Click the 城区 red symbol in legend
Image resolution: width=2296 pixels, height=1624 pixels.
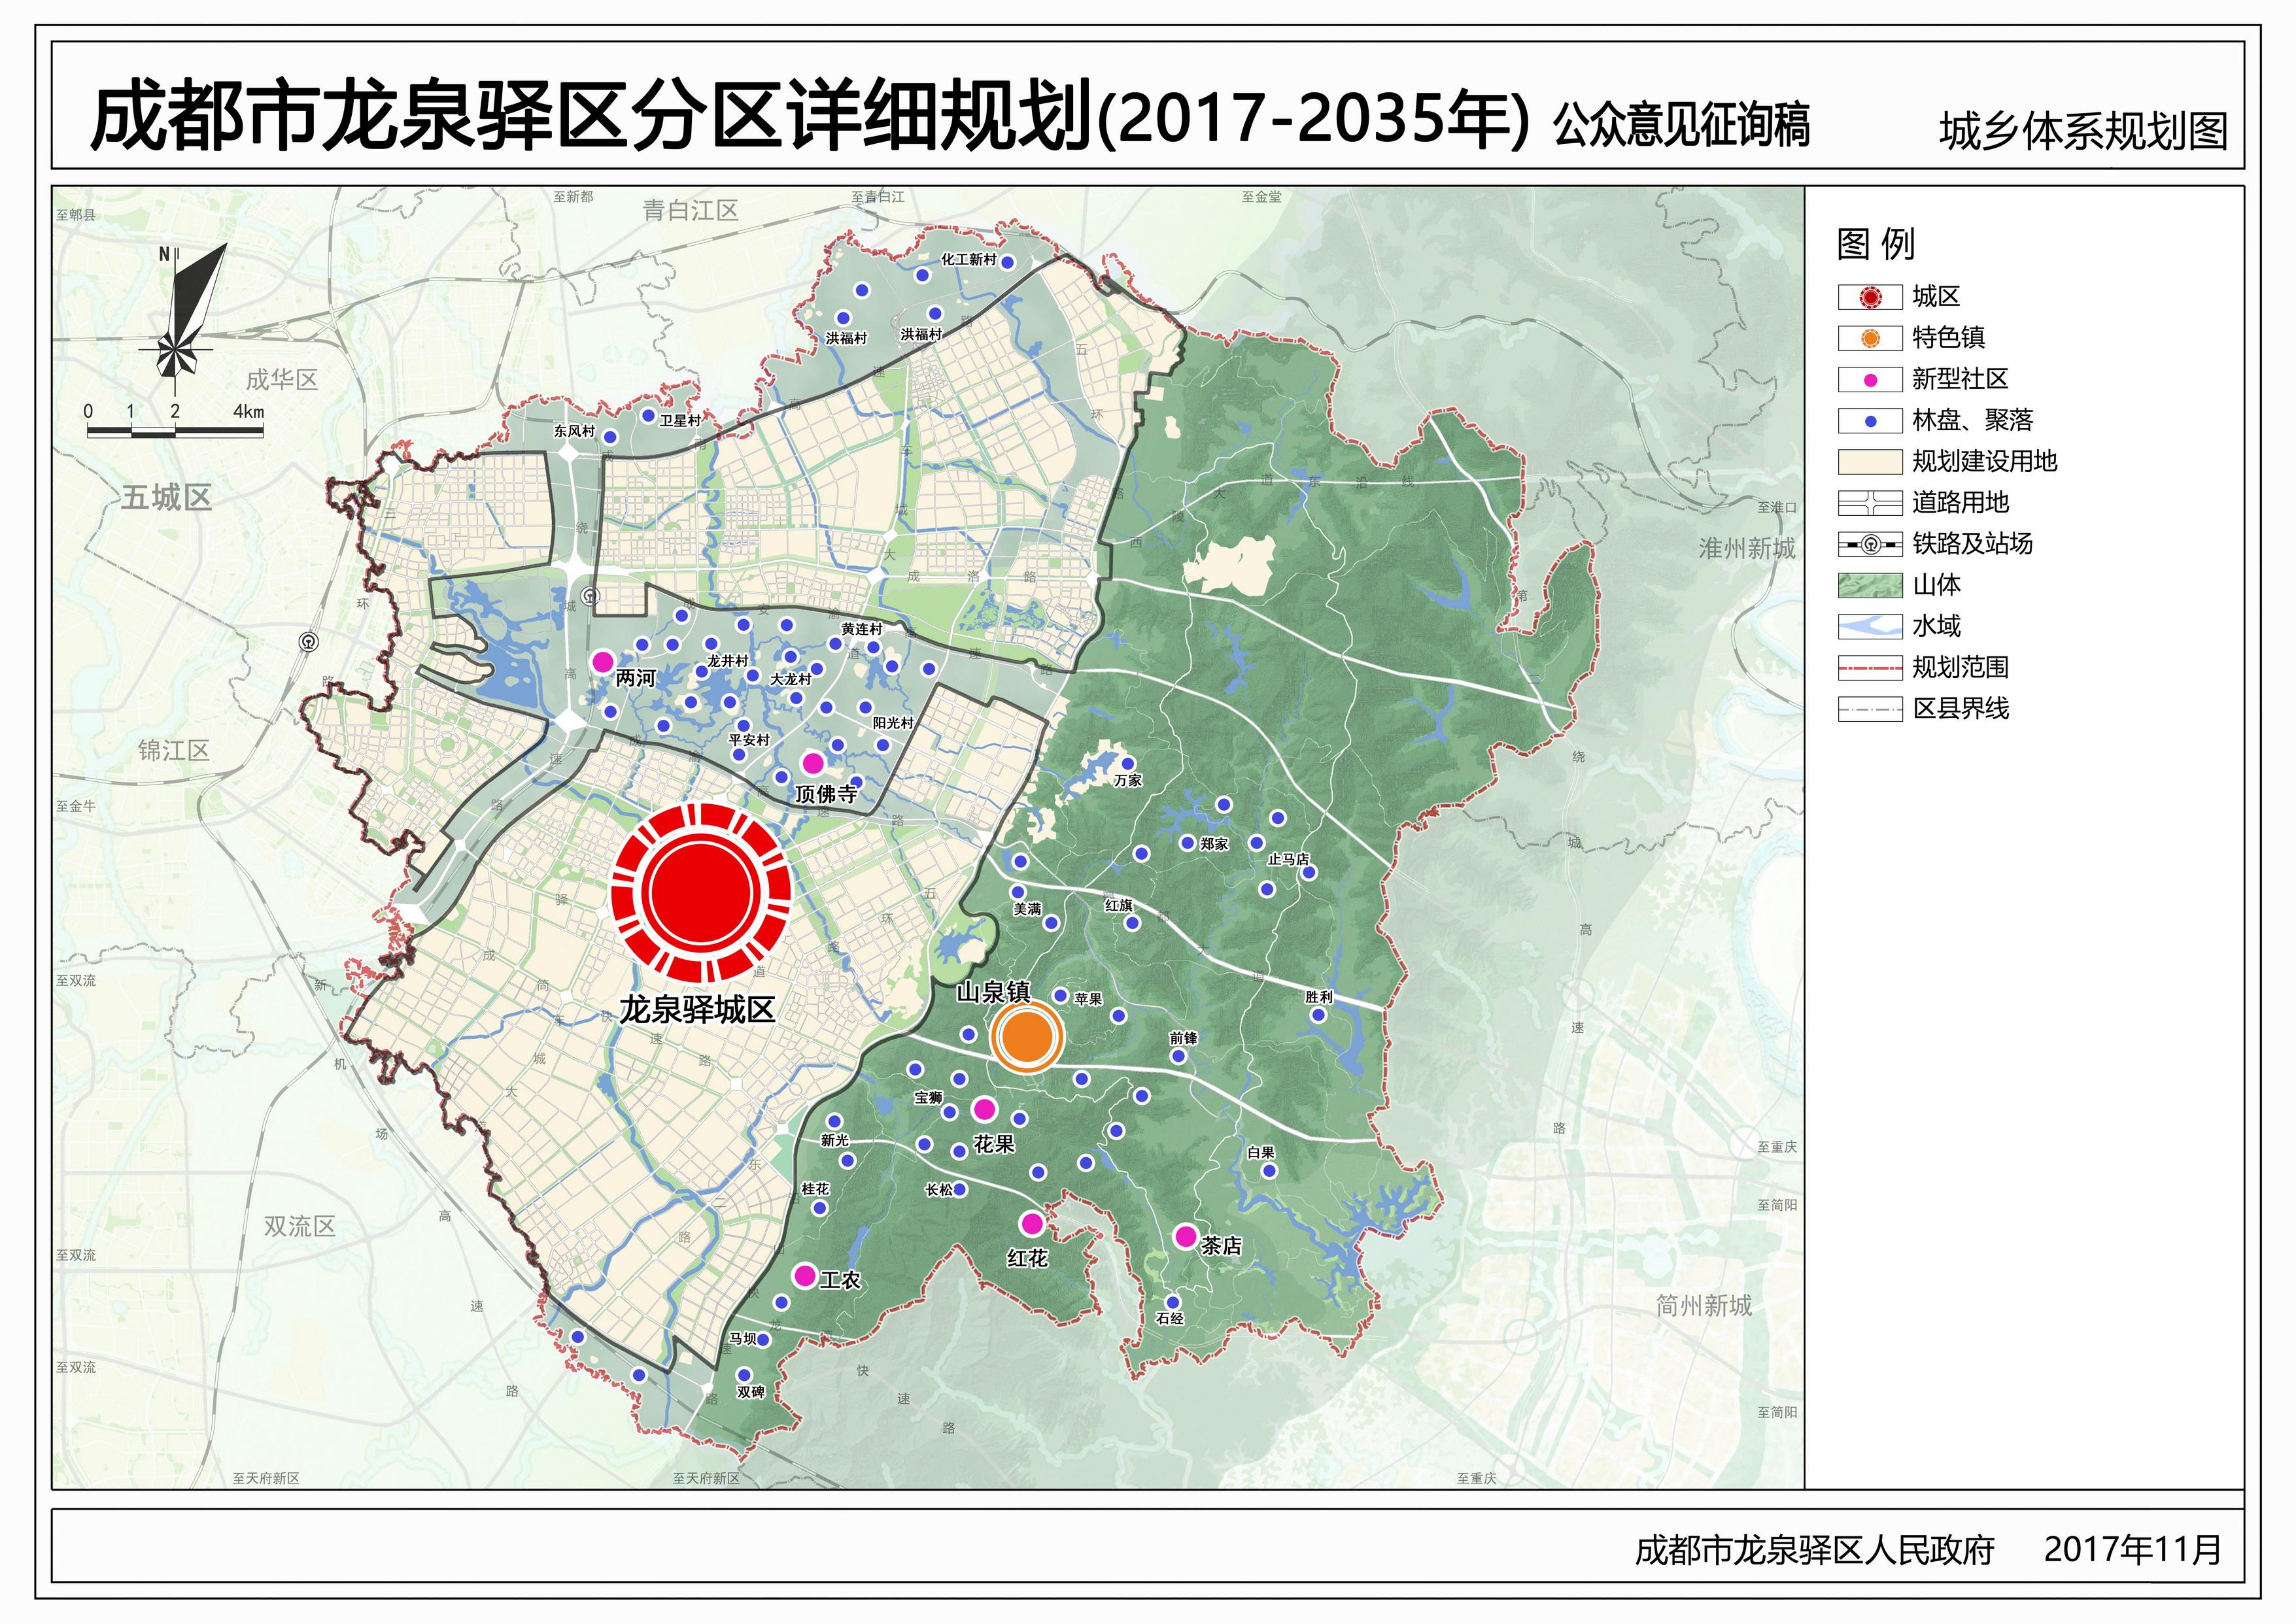pyautogui.click(x=1870, y=297)
